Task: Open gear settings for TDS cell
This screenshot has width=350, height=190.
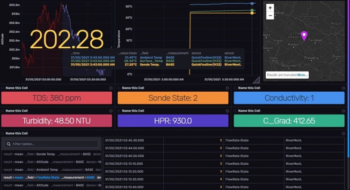Action: (111, 88)
